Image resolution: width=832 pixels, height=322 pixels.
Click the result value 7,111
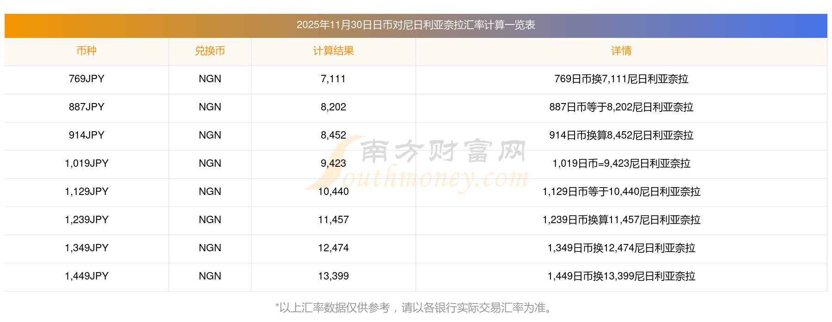tap(333, 79)
